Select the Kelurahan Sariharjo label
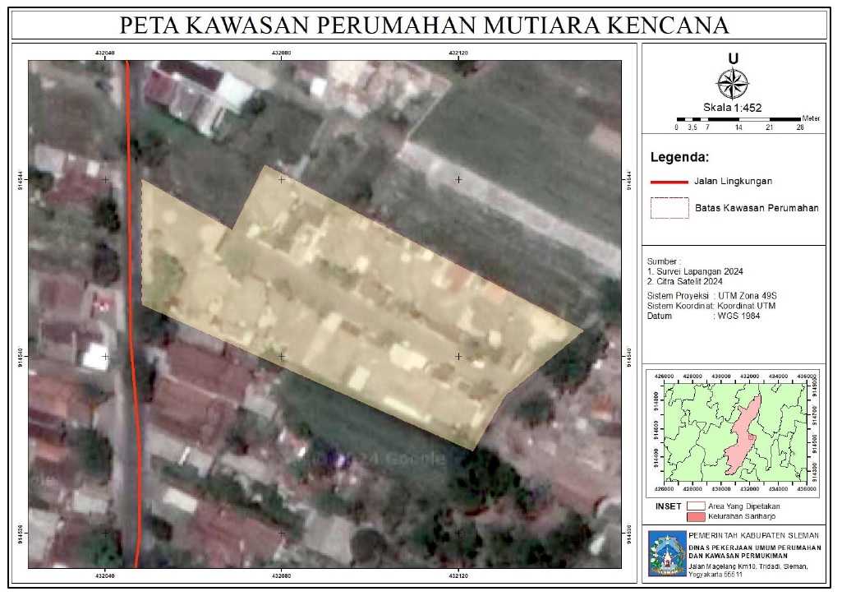Viewport: 842px width, 596px height. (742, 516)
